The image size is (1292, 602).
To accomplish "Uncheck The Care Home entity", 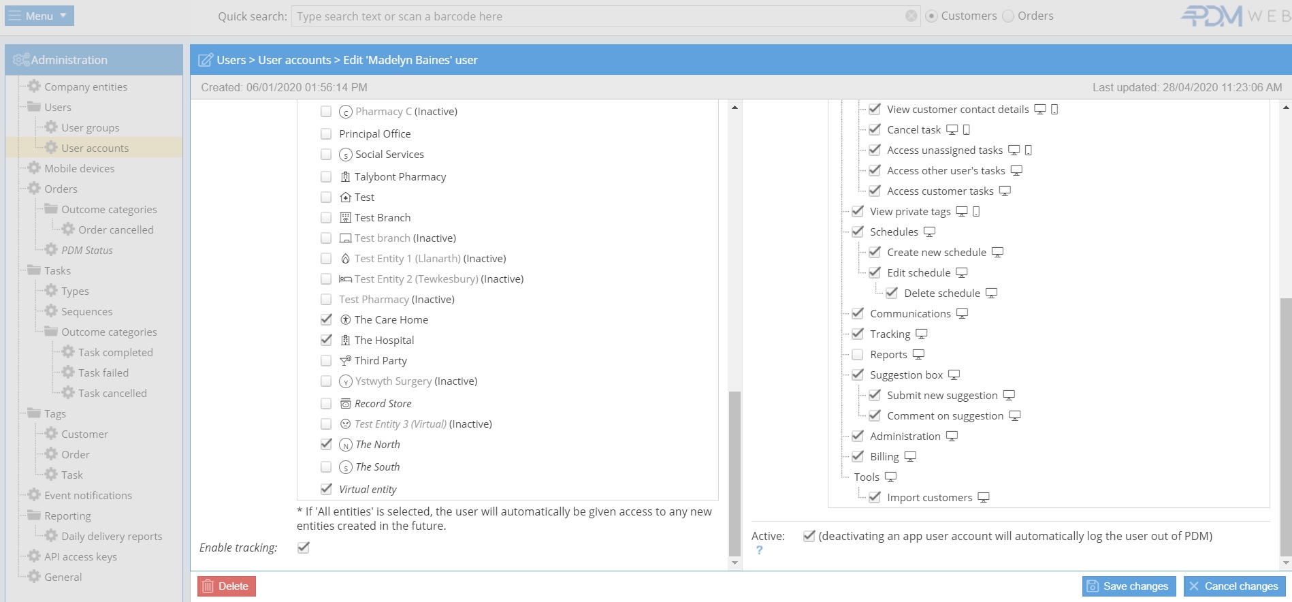I will [x=327, y=319].
